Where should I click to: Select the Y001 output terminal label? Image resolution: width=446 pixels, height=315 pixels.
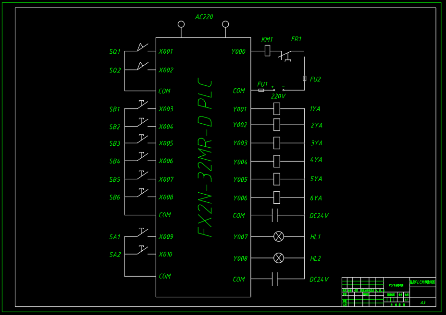[x=240, y=109]
